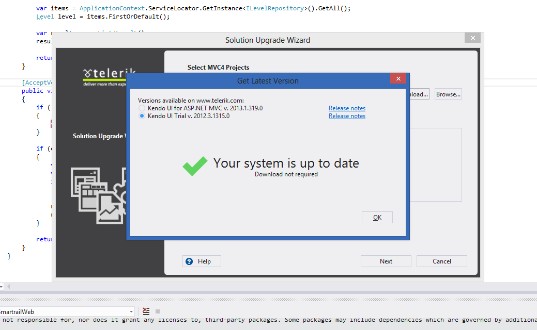Click the projects list box in the wizard
537x330 pixels.
pos(436,164)
